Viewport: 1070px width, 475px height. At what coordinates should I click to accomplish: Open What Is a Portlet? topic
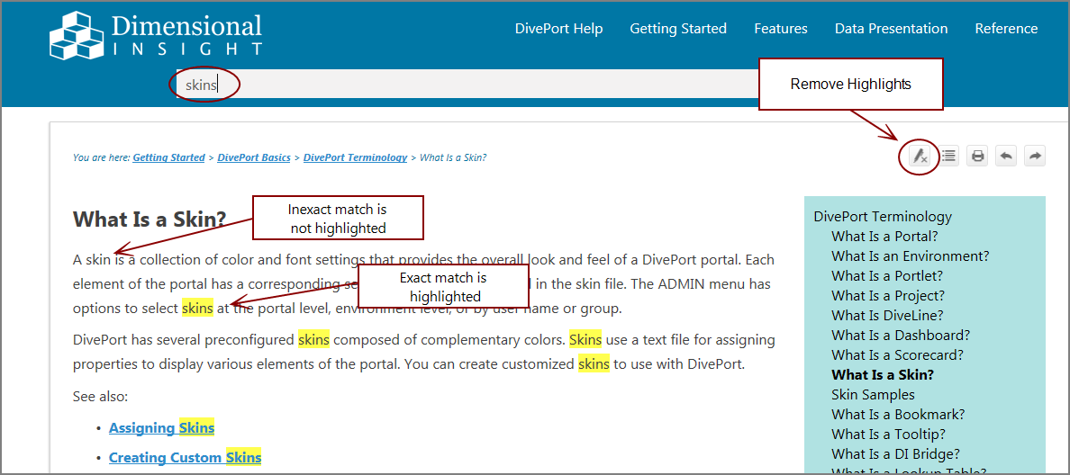tap(887, 276)
